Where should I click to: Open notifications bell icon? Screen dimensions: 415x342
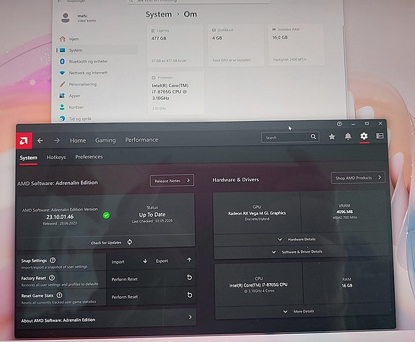(348, 136)
